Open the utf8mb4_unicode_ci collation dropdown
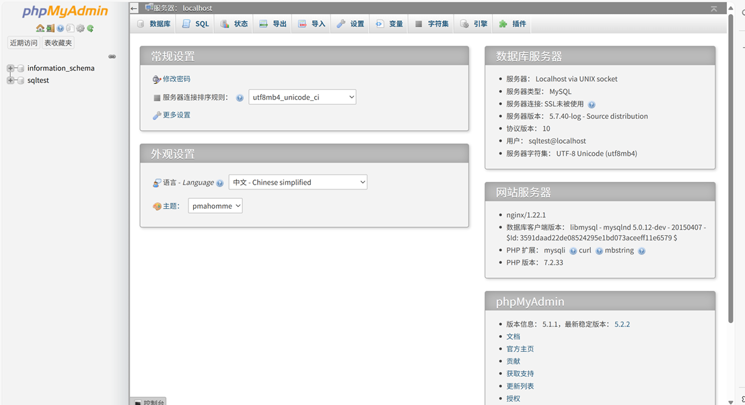745x405 pixels. pyautogui.click(x=301, y=96)
